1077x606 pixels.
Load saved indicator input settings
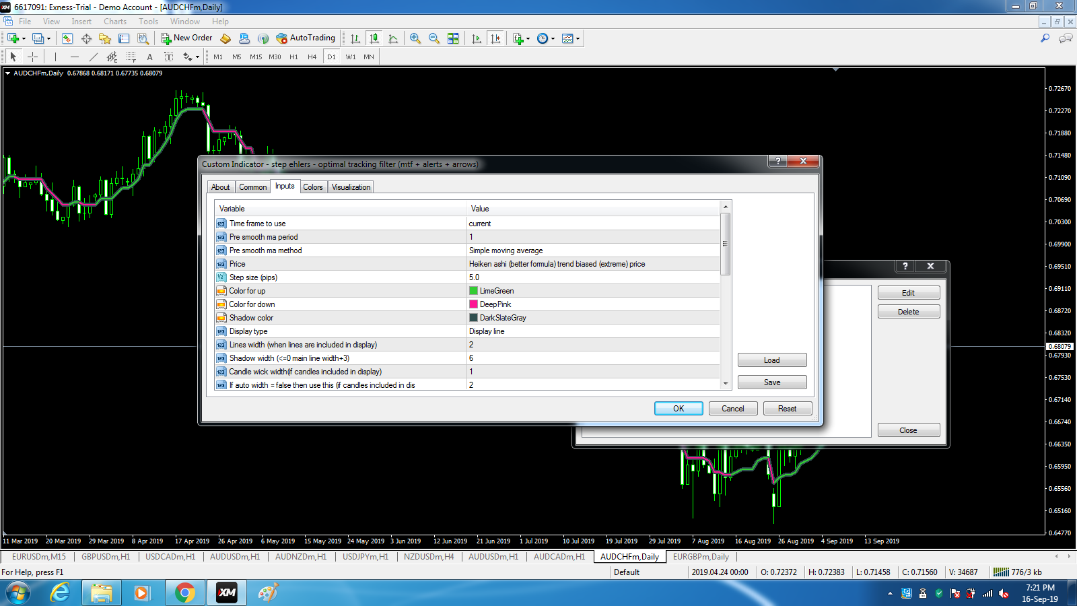[x=772, y=360]
